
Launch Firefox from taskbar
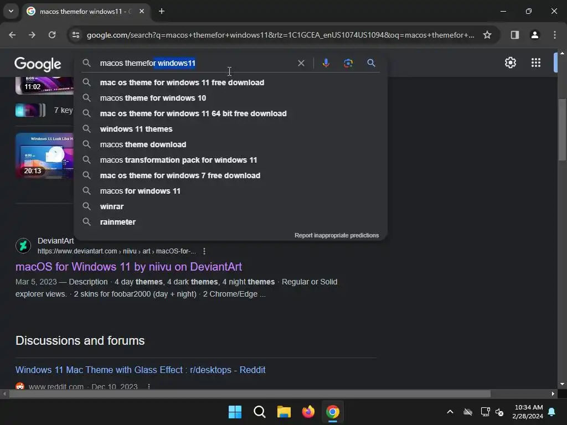pyautogui.click(x=308, y=412)
